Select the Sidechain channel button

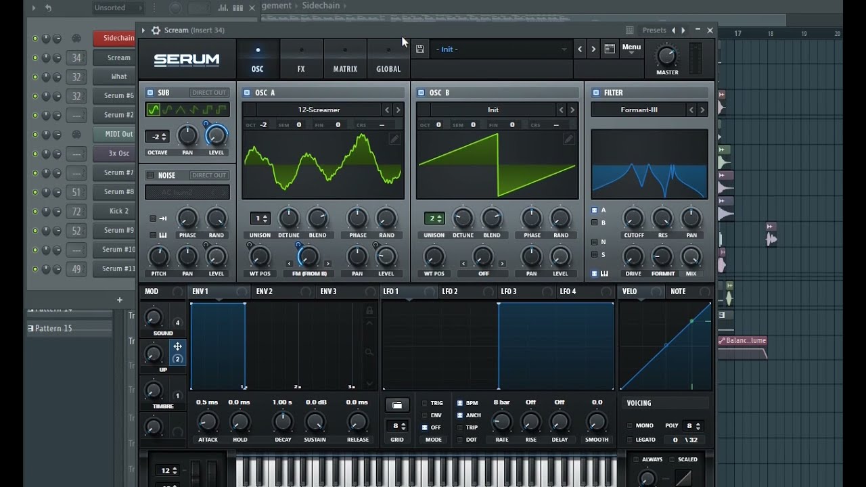click(x=115, y=38)
